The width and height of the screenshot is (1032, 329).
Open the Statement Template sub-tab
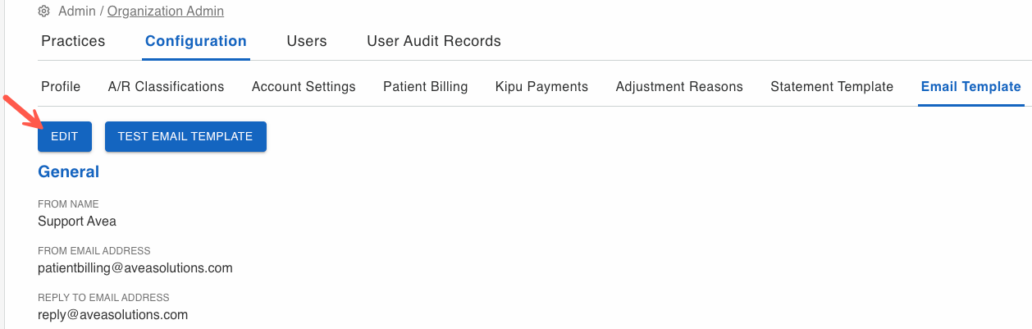click(x=832, y=86)
